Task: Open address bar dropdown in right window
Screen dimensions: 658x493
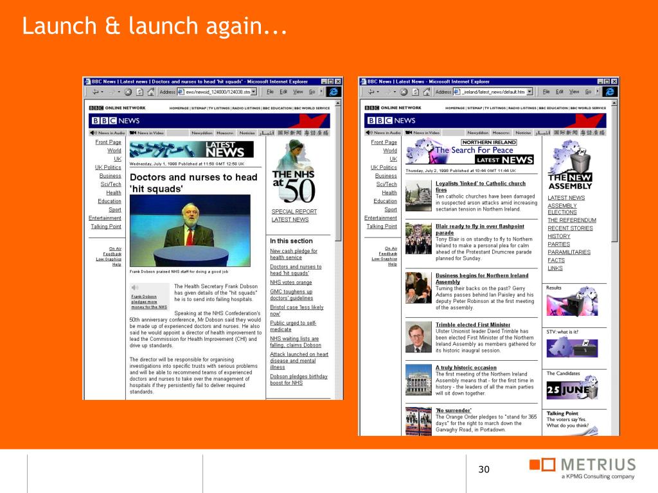Action: pos(530,91)
